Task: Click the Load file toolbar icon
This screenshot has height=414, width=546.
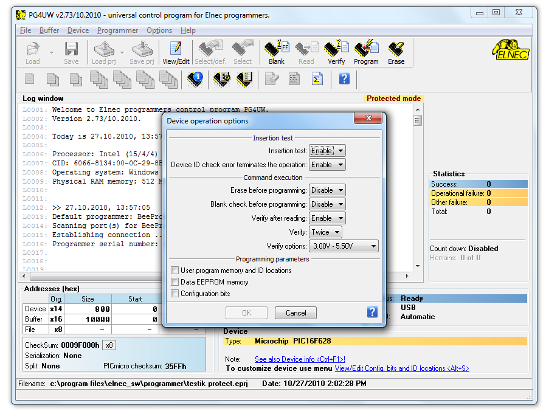Action: [33, 52]
